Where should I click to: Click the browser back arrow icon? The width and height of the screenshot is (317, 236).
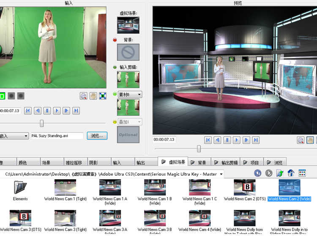[257, 173]
